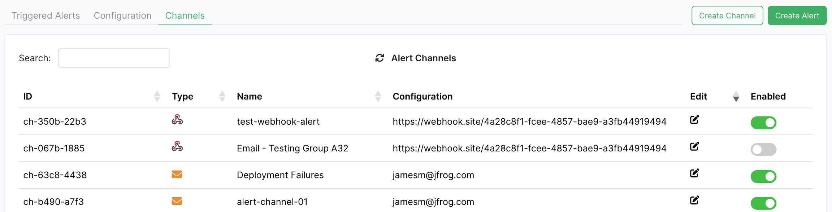Click the email icon for alert-channel-01
The image size is (832, 212).
(x=177, y=201)
